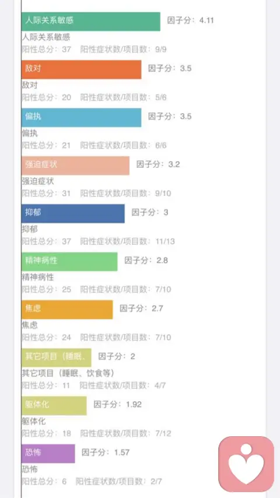The height and width of the screenshot is (498, 280).
Task: Click the 因子分 4.11 score label
Action: (x=190, y=20)
